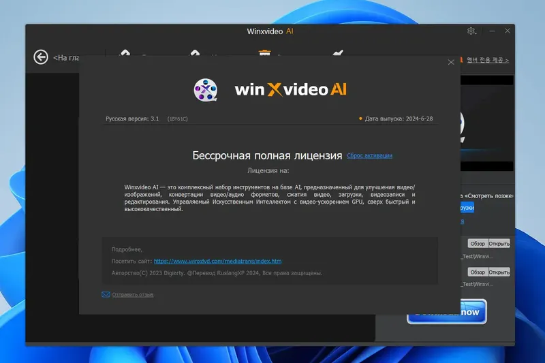Click the lower Открыть button
This screenshot has height=363, width=545.
(x=499, y=272)
